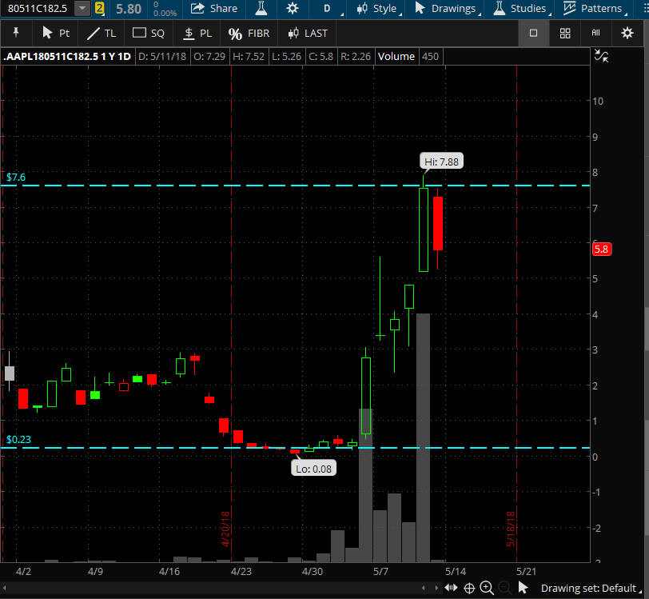The image size is (649, 599).
Task: Toggle the LAST candle drawing mode
Action: click(307, 33)
